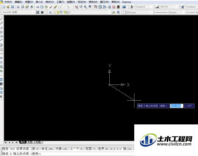The width and height of the screenshot is (198, 156).
Task: Select the Line tool in Draw toolbar
Action: pyautogui.click(x=1, y=19)
